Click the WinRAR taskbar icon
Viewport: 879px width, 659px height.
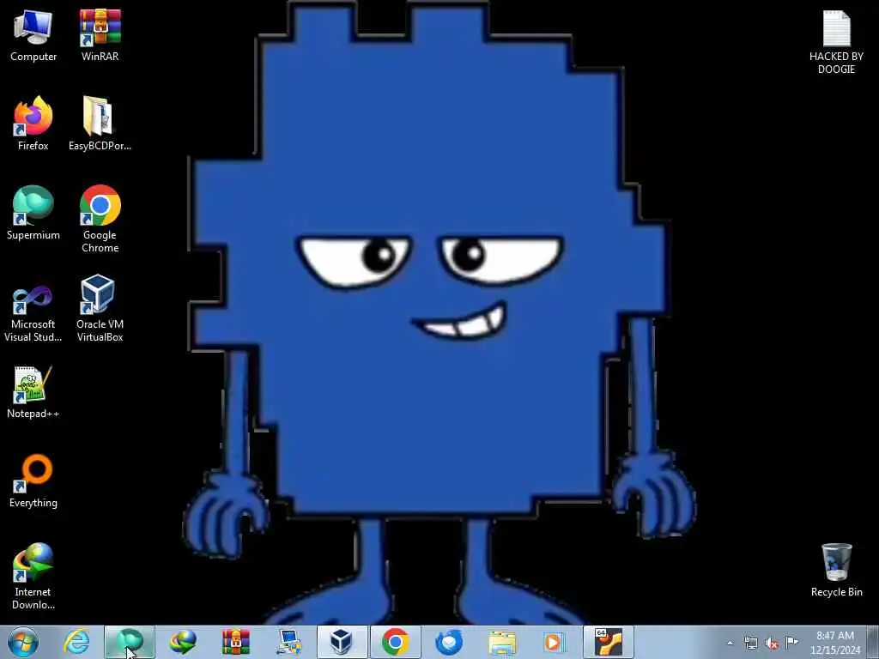pyautogui.click(x=236, y=642)
